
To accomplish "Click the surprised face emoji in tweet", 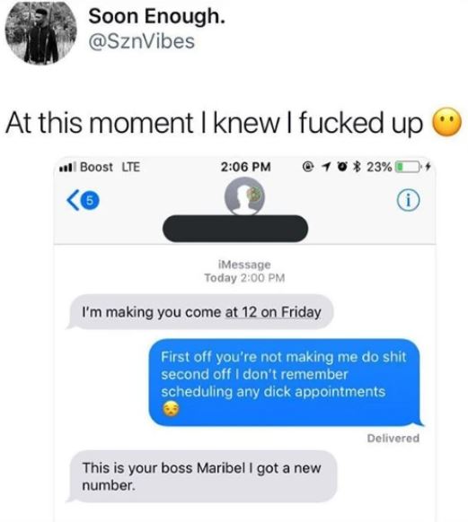I will coord(446,122).
